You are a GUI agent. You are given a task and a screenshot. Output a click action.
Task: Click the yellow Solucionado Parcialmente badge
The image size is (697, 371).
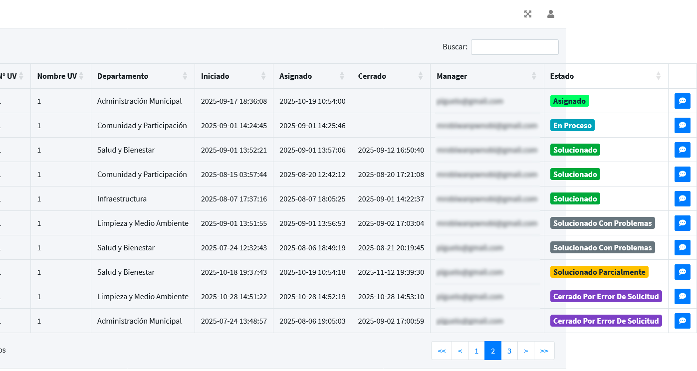pos(599,272)
